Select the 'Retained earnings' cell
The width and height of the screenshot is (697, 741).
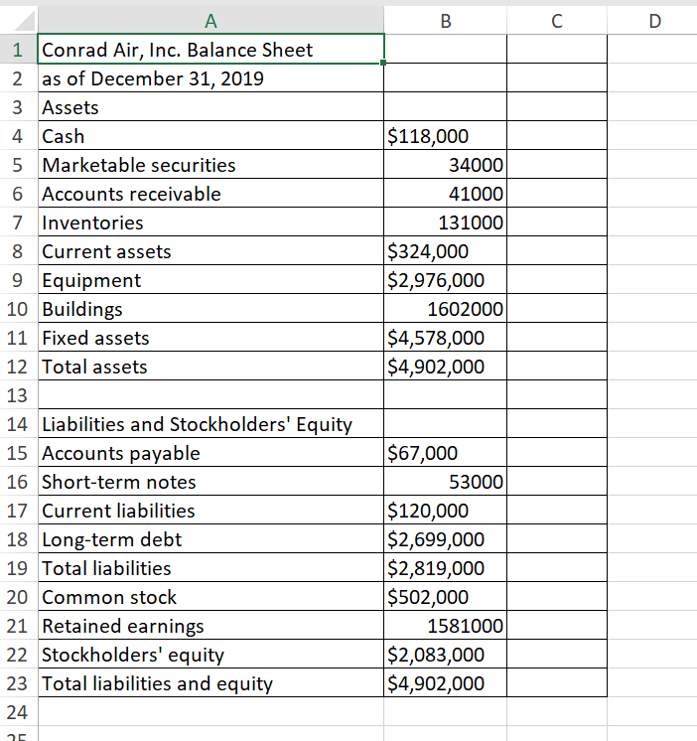click(x=210, y=625)
